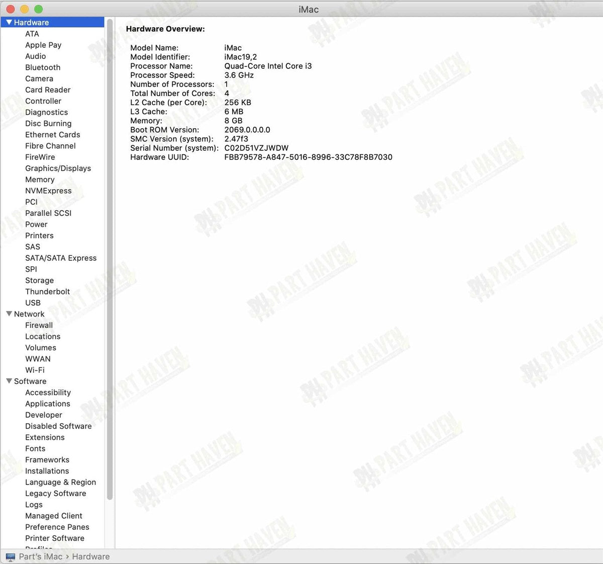This screenshot has height=564, width=603.
Task: Select Bluetooth in the sidebar
Action: (43, 67)
